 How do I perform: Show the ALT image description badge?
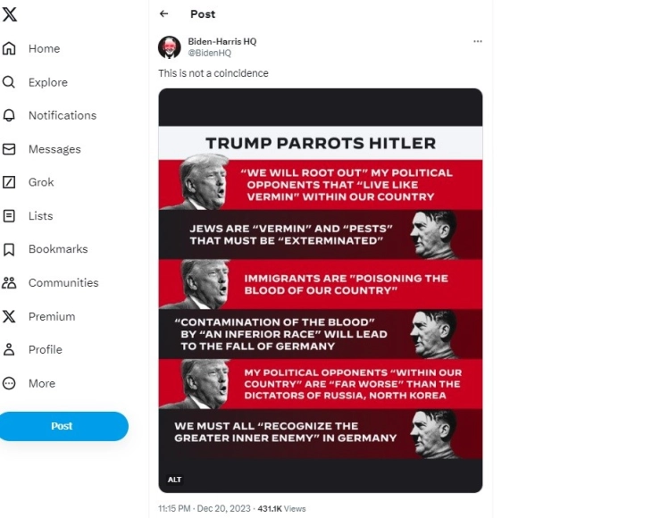point(174,480)
